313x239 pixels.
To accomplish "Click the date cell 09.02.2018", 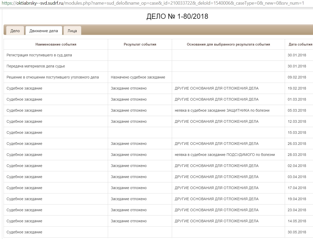I will (x=297, y=77).
